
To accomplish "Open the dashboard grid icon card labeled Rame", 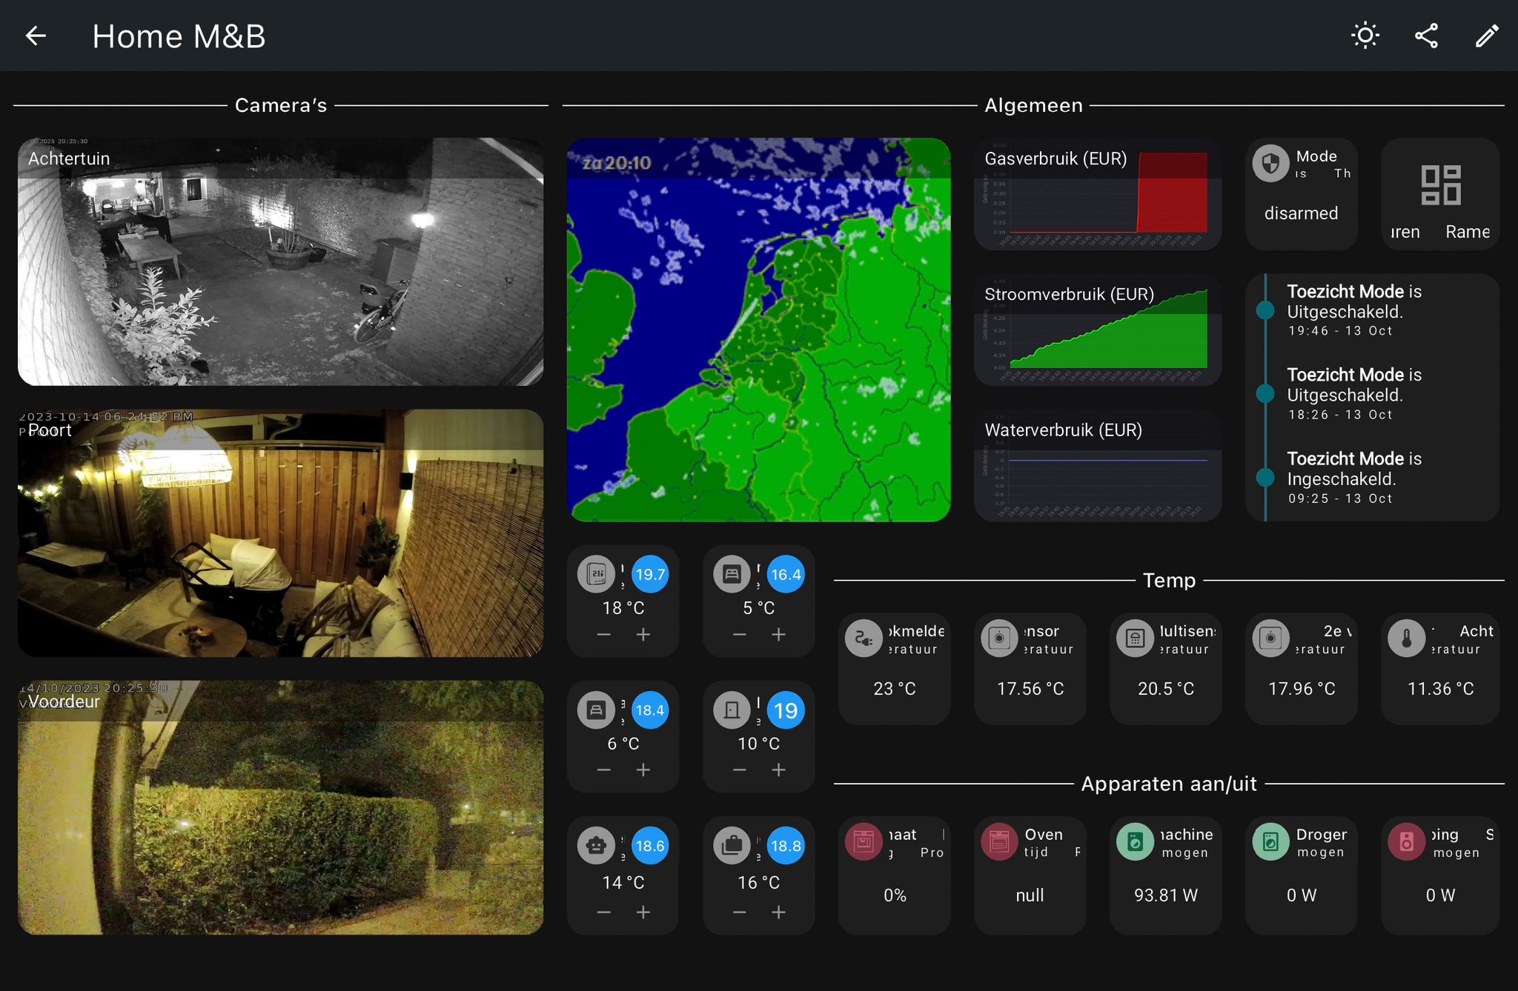I will 1440,194.
